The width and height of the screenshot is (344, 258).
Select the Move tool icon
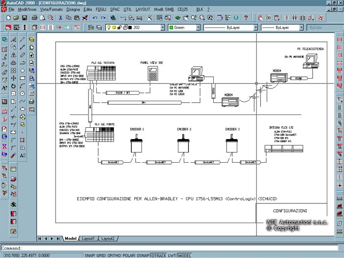pyautogui.click(x=14, y=78)
